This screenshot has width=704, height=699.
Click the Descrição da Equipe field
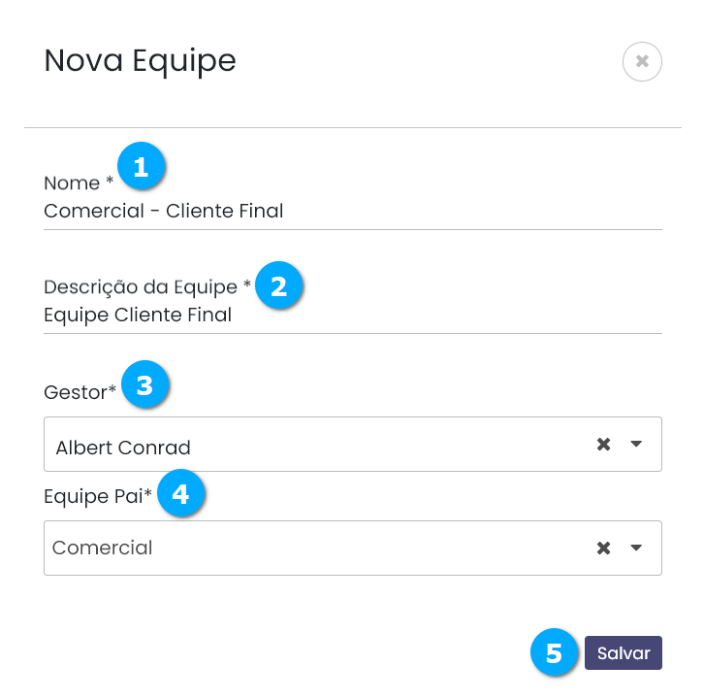(352, 315)
